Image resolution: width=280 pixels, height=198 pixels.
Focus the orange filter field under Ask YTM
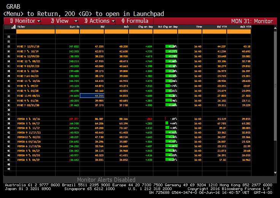(x=239, y=31)
